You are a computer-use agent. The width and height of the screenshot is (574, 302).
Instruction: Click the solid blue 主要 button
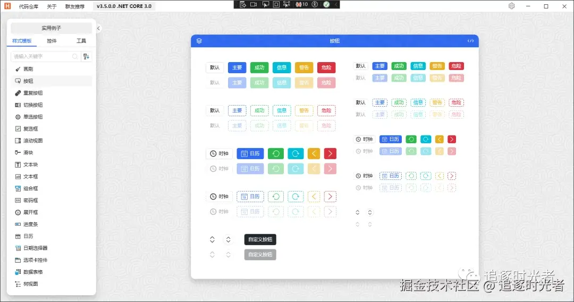pos(237,67)
